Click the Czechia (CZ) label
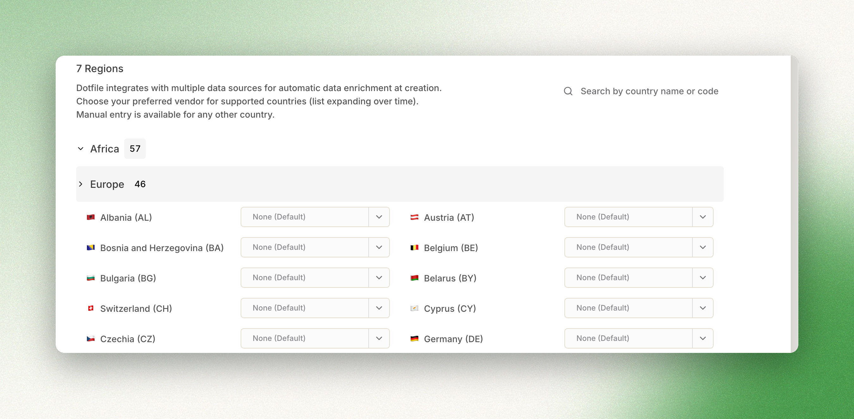The width and height of the screenshot is (854, 419). click(128, 339)
